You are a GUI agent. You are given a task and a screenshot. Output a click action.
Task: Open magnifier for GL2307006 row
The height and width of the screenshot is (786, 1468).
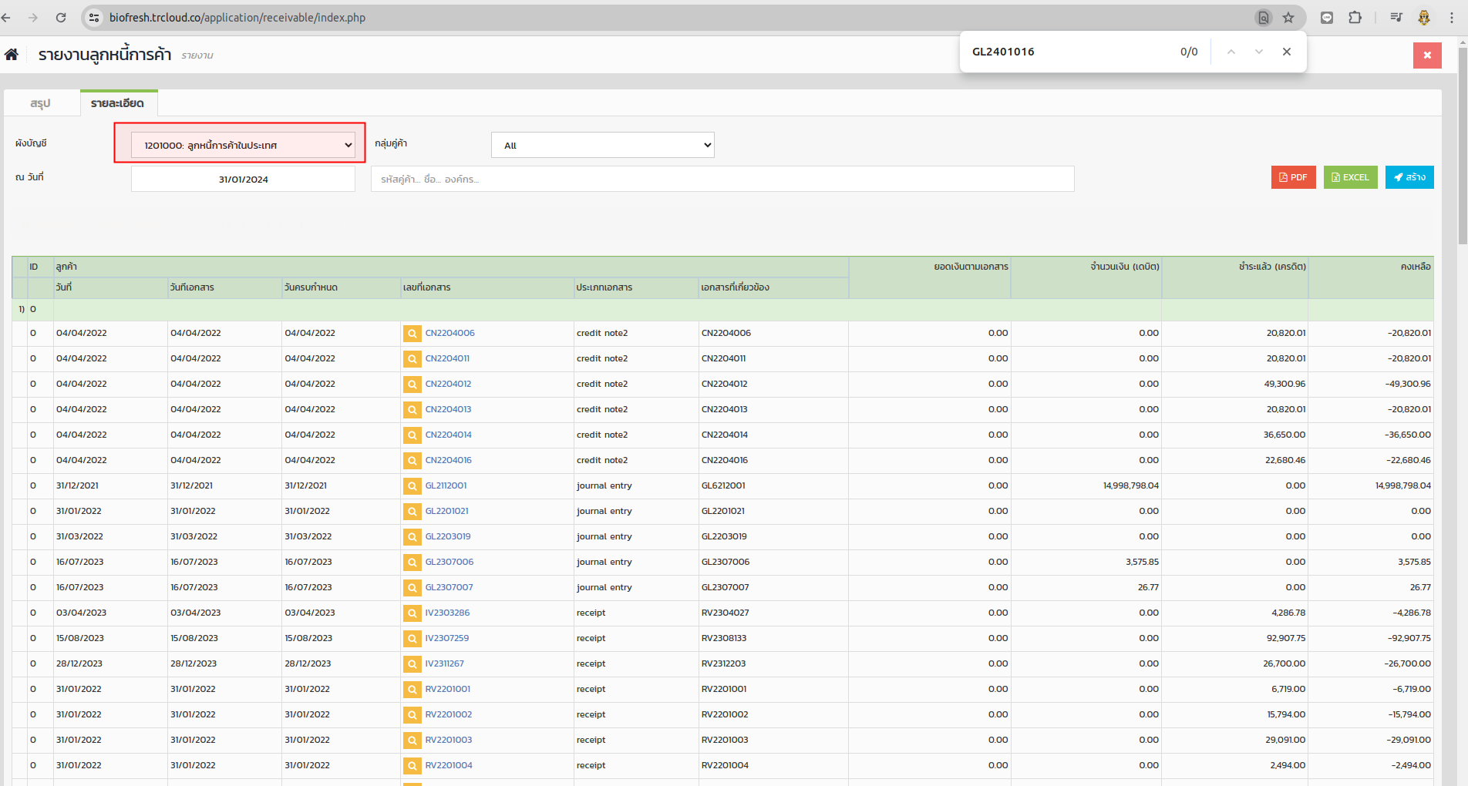click(x=412, y=563)
